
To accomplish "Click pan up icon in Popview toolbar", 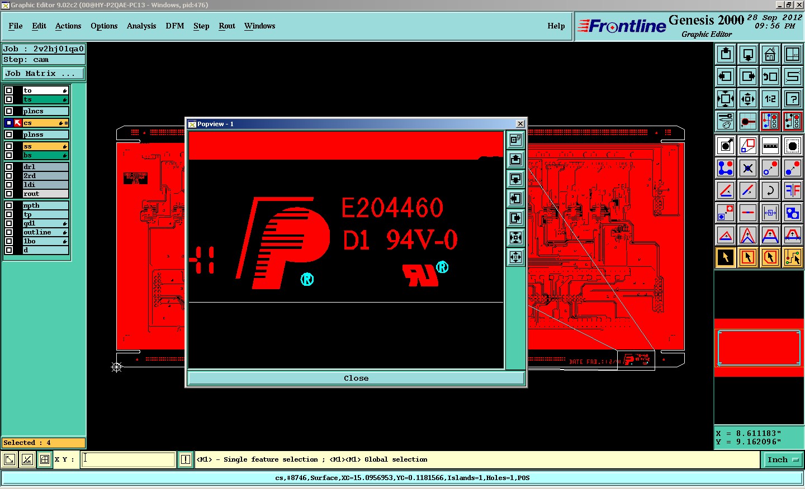I will tap(515, 160).
